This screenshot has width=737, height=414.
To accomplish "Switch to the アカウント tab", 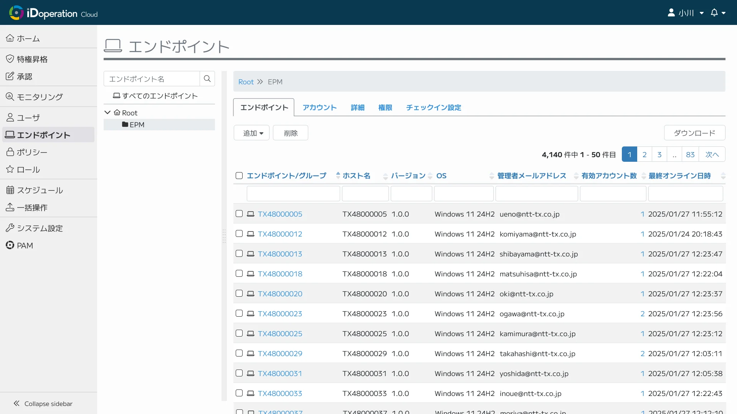I will coord(319,108).
